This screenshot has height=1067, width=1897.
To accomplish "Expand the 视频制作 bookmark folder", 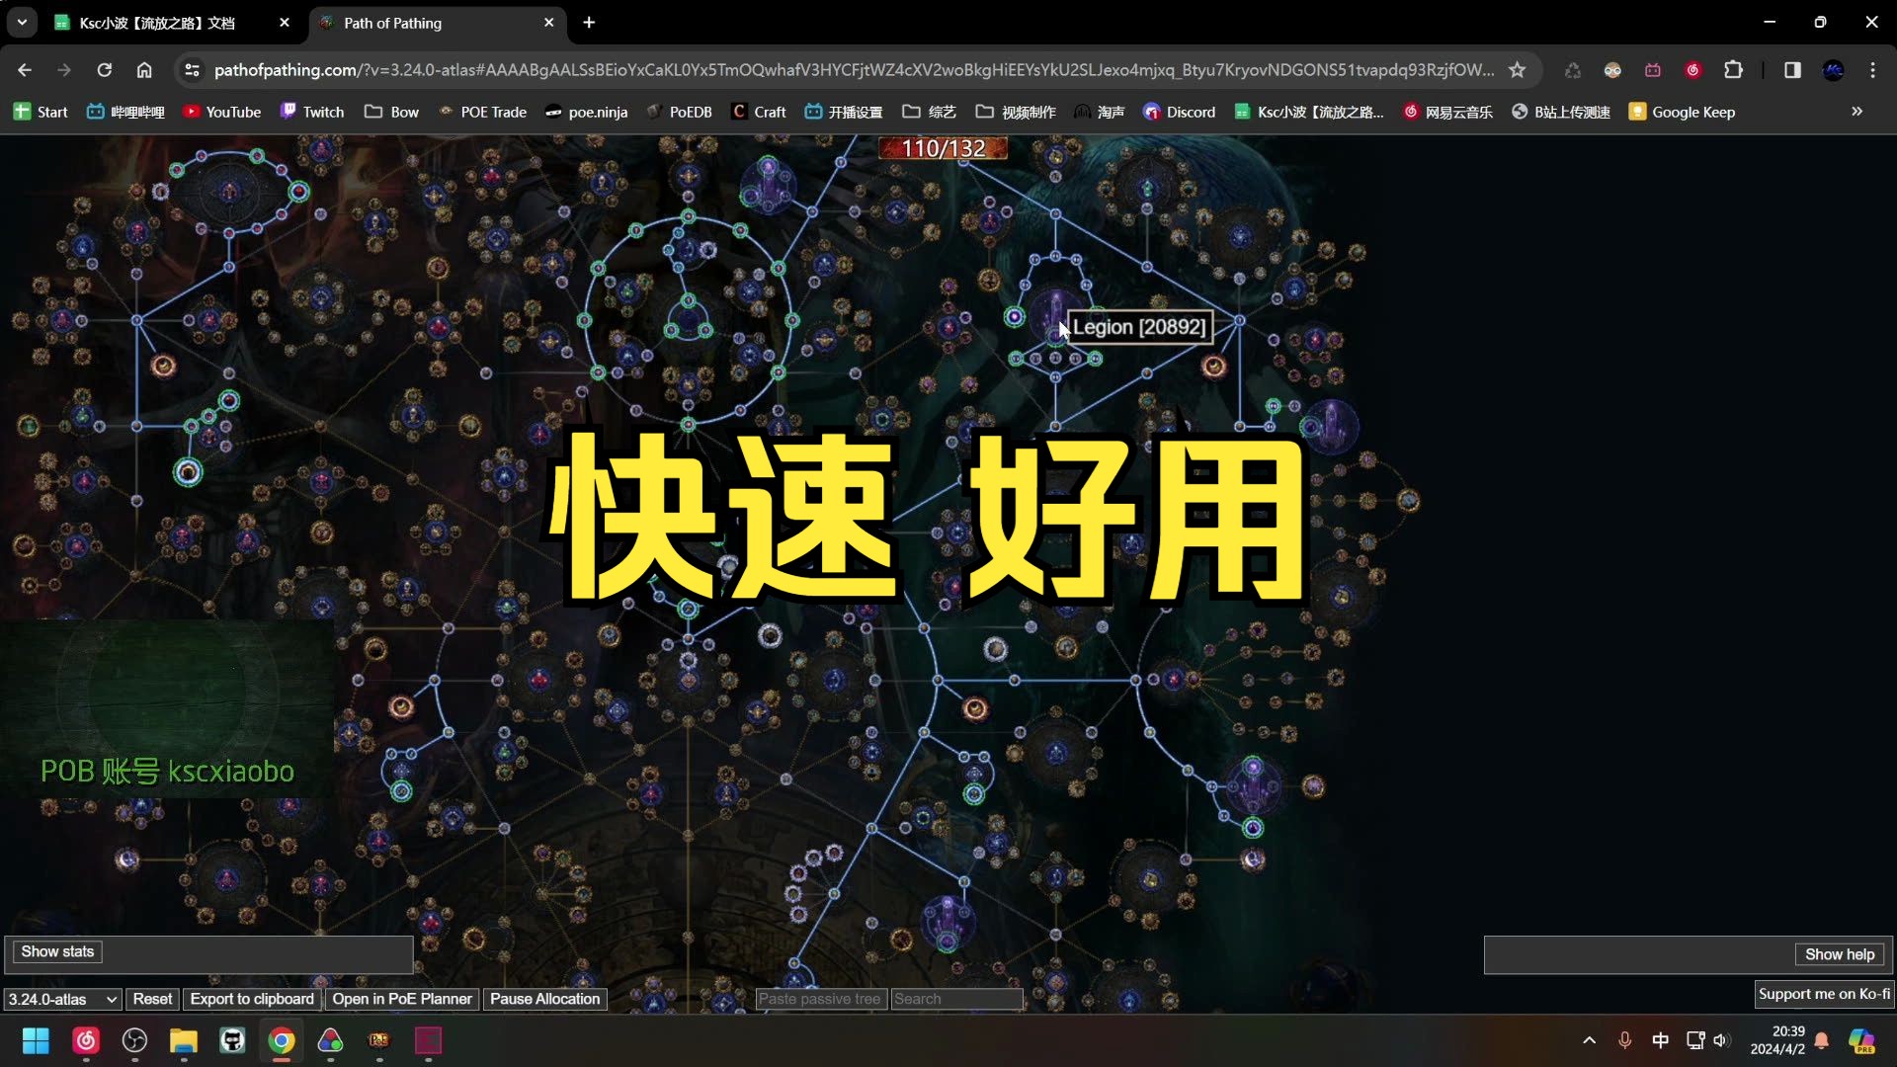I will point(1016,112).
